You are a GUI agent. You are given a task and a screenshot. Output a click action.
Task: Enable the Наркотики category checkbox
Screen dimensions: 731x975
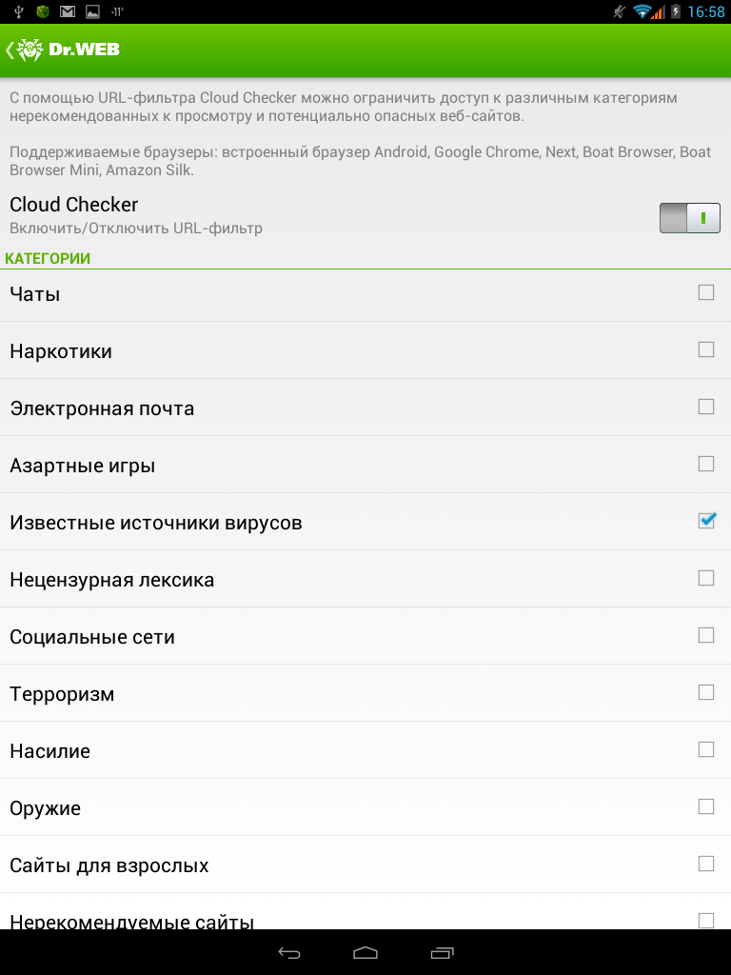tap(706, 350)
